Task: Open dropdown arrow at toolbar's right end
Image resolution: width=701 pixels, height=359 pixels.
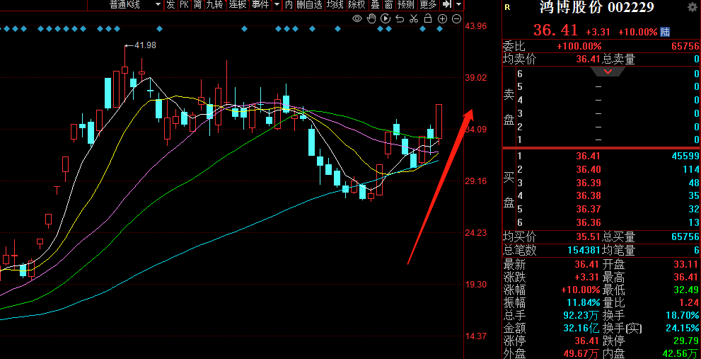Action: (460, 5)
